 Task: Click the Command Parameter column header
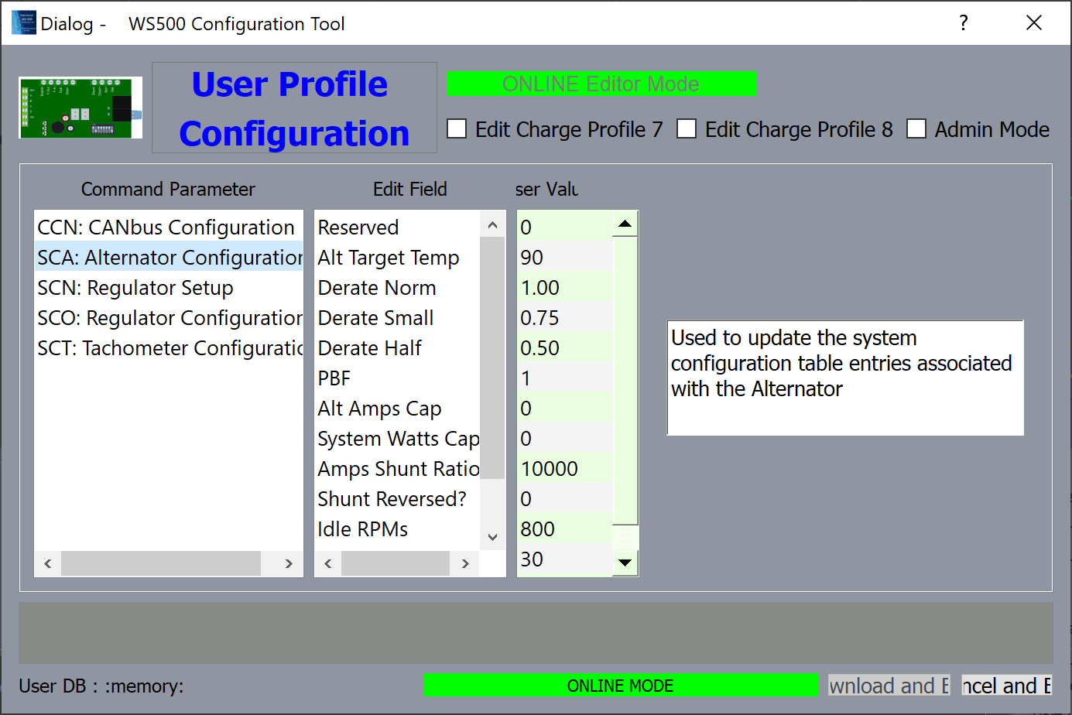tap(168, 189)
